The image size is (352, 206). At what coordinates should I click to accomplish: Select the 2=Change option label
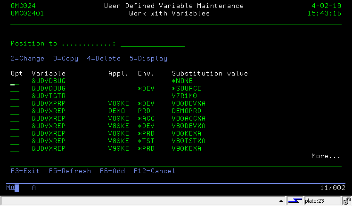27,59
